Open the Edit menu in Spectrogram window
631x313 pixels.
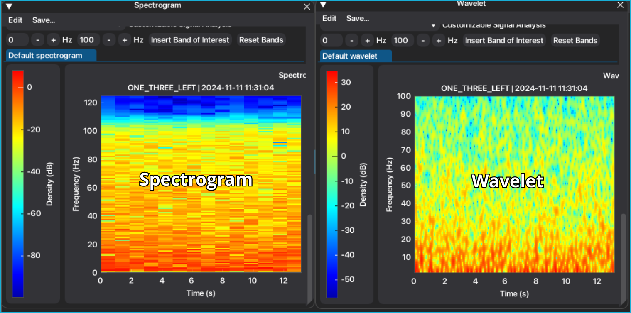[15, 20]
